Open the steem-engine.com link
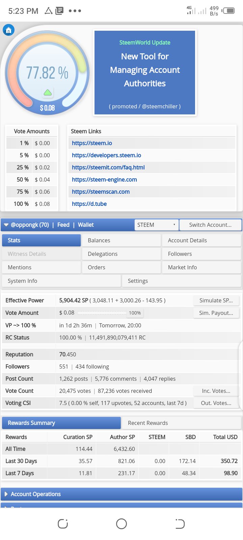 click(x=104, y=180)
